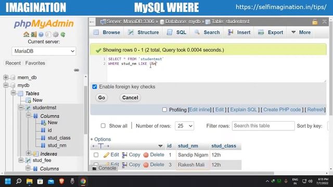Click Explain SQL link
The height and width of the screenshot is (187, 333).
coord(244,110)
